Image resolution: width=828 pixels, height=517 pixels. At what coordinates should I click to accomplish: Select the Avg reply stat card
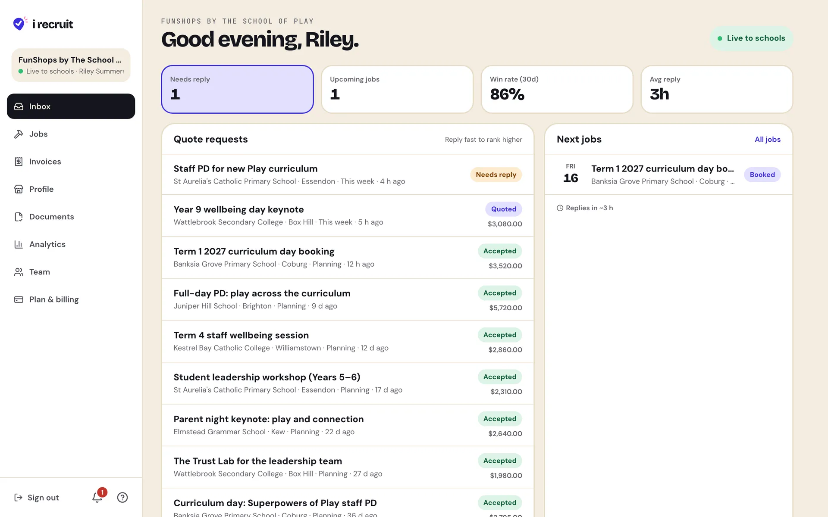coord(717,89)
